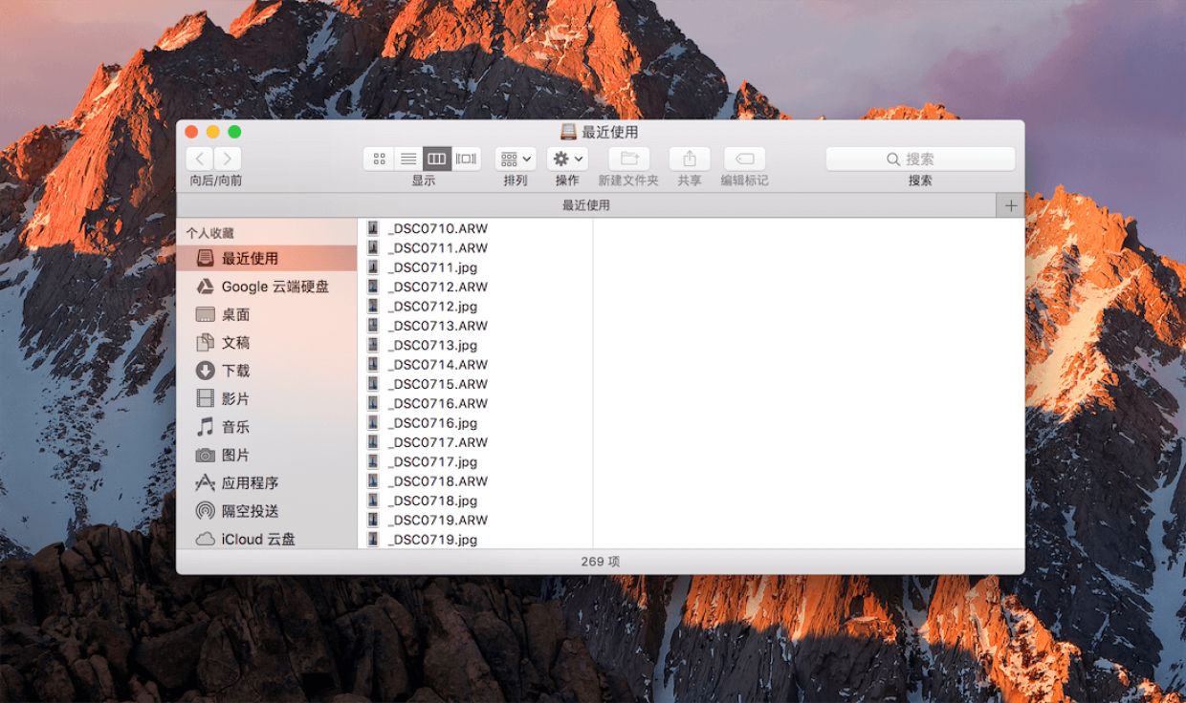Open iCloud 云盘 in the sidebar
This screenshot has width=1186, height=703.
click(267, 539)
